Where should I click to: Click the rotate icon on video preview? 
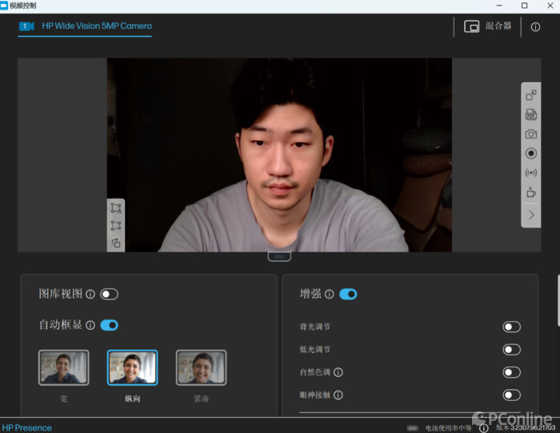click(116, 243)
